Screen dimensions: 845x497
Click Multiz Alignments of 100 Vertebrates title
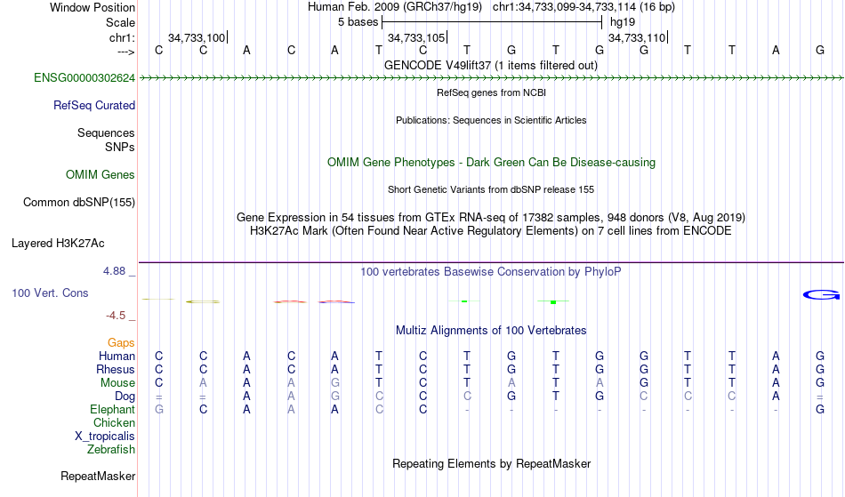point(491,331)
